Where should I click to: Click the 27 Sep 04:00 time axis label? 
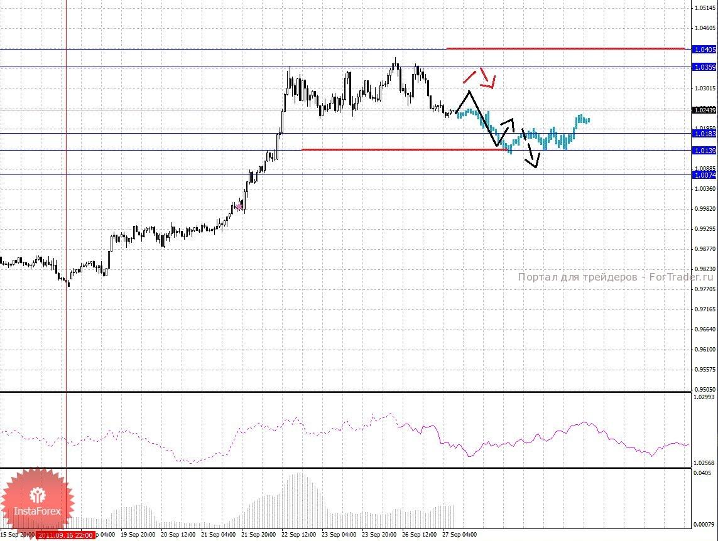pos(459,534)
